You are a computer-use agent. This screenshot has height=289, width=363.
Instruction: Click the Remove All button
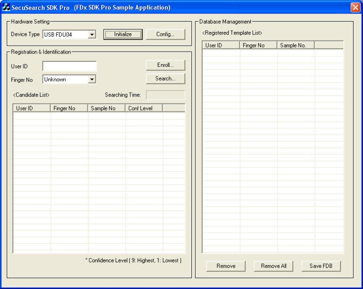273,266
